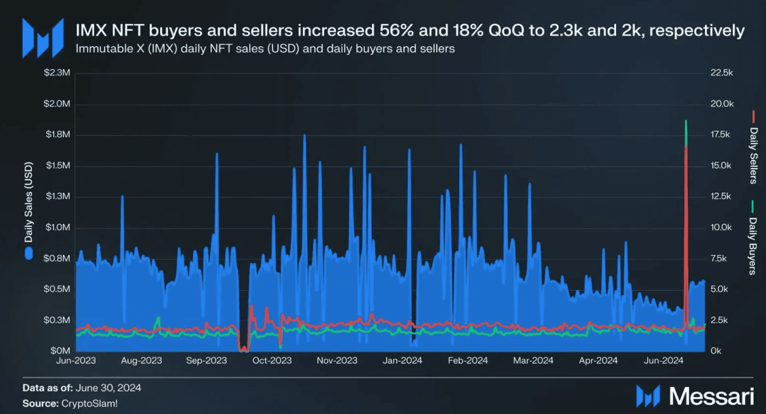Viewport: 766px width, 414px height.
Task: Expand the Mar-2024 axis label
Action: click(x=532, y=361)
